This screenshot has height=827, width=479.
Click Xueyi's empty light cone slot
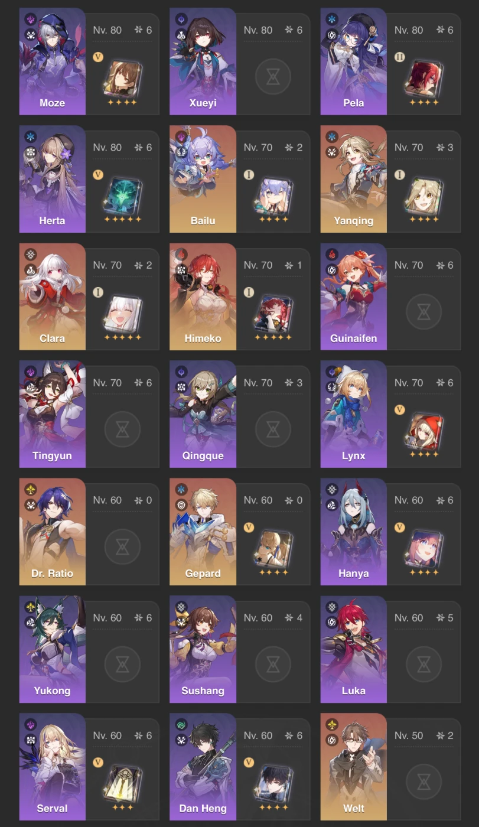point(273,76)
